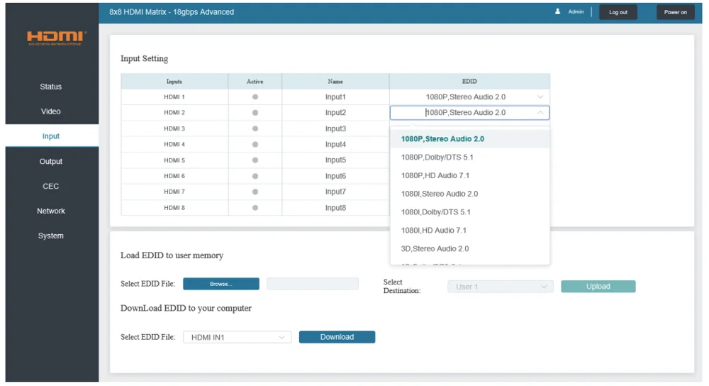This screenshot has height=386, width=709.
Task: Click the Browse button for EDID file
Action: click(x=221, y=284)
